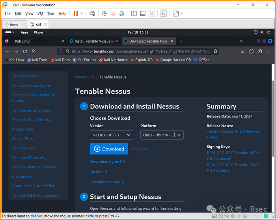Close the Download Tenable Nessus browser tab

click(x=172, y=41)
